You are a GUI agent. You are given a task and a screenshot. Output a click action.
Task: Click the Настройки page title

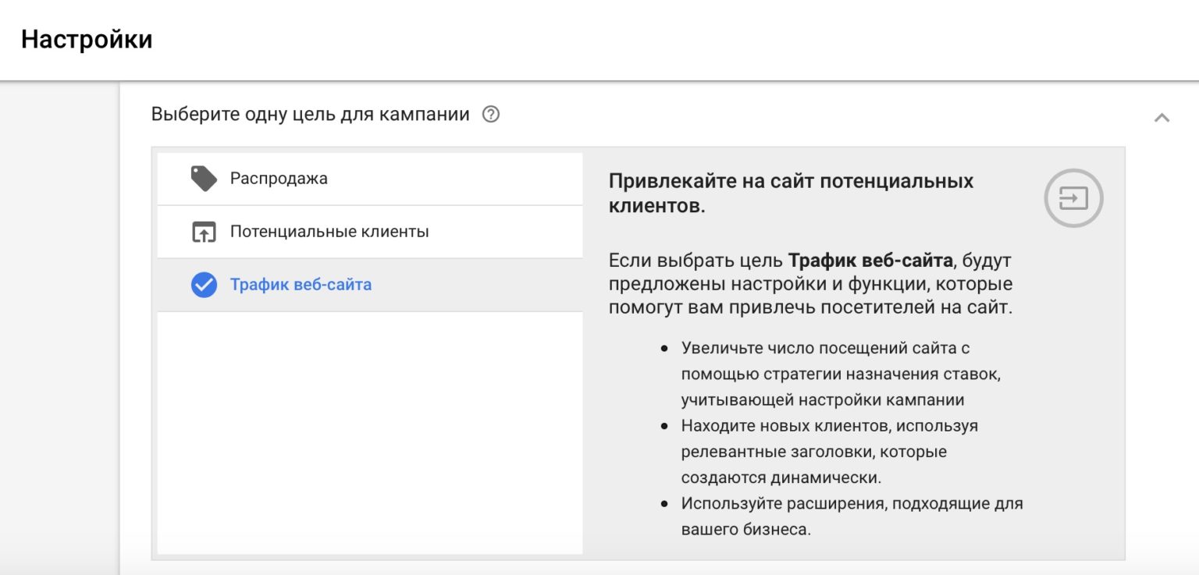tap(87, 40)
